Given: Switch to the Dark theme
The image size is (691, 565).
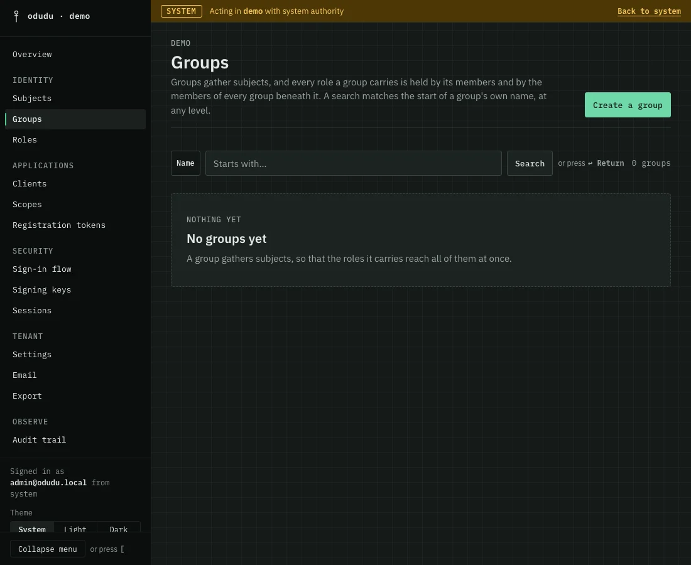Looking at the screenshot, I should tap(119, 527).
